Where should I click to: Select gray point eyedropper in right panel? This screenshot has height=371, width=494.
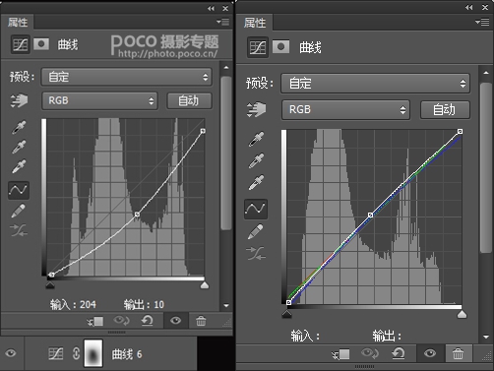point(256,161)
